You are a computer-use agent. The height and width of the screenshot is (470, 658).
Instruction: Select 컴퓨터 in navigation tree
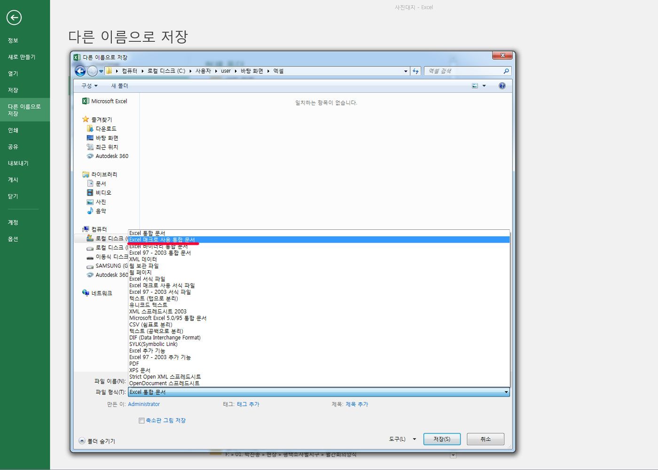coord(94,229)
